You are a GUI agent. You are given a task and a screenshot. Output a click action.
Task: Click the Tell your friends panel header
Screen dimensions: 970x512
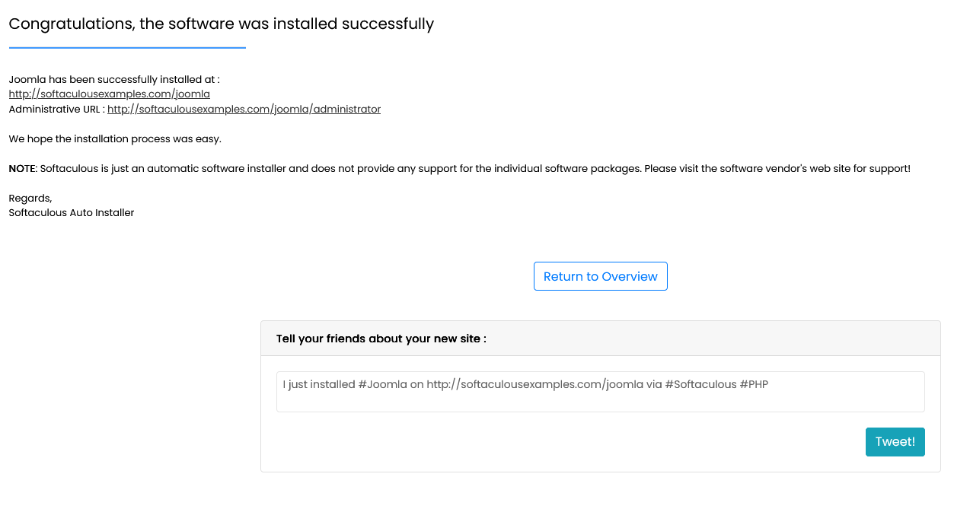pyautogui.click(x=381, y=339)
